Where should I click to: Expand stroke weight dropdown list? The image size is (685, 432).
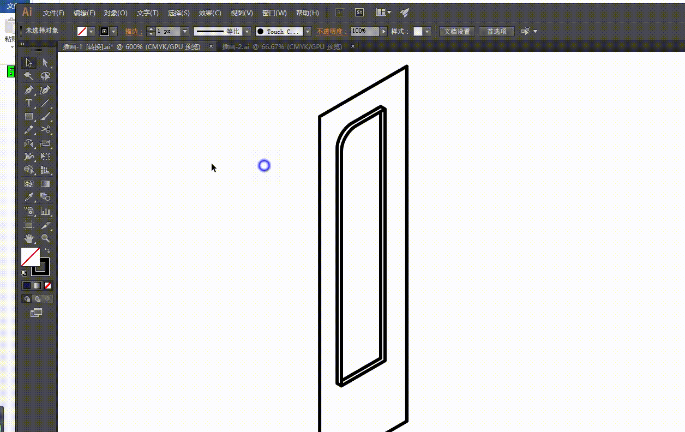click(184, 32)
